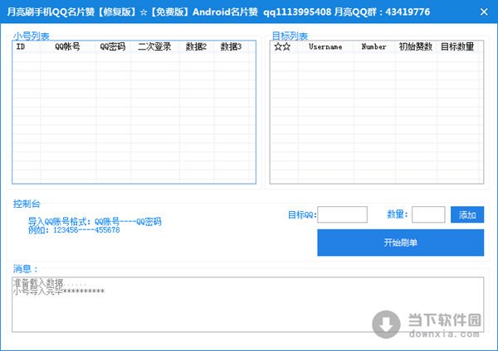The height and width of the screenshot is (351, 498).
Task: Click the 控制台 group label
Action: (27, 204)
